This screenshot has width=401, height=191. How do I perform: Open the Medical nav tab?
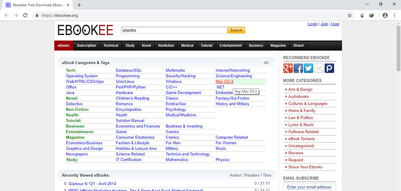tap(187, 46)
